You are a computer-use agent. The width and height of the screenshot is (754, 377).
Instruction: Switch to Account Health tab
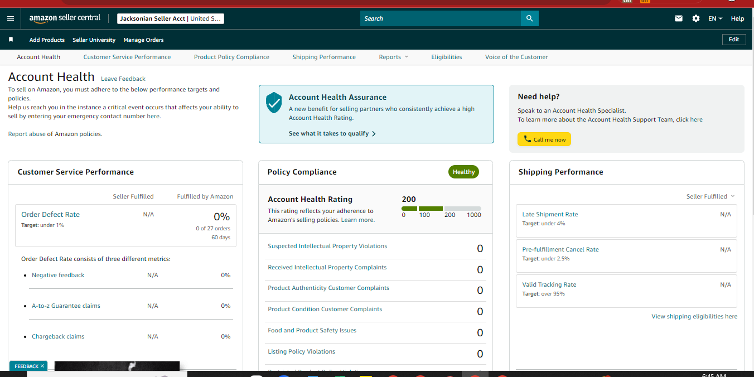(38, 57)
